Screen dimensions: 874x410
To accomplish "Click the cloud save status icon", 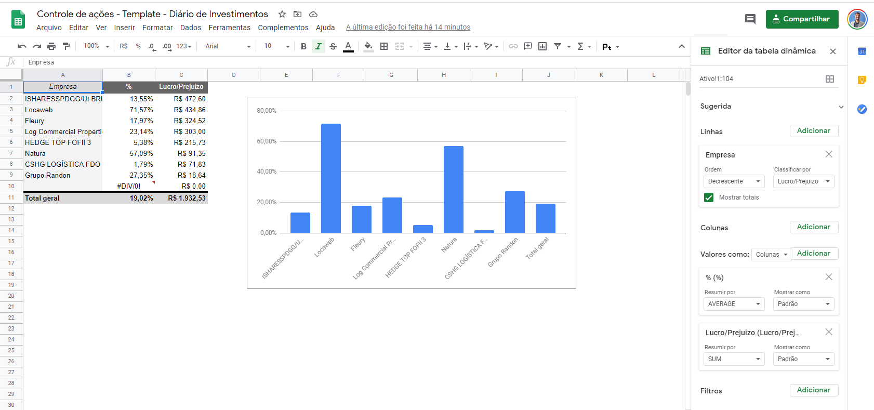I will coord(313,14).
